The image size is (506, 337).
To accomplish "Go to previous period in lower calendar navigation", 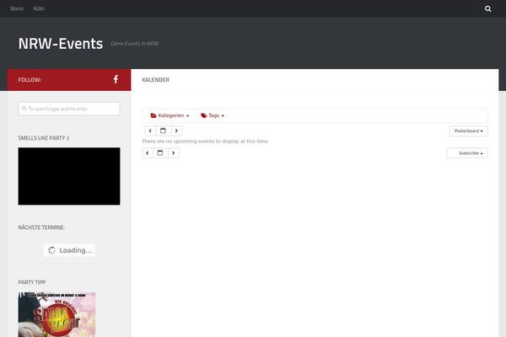I will coord(148,152).
